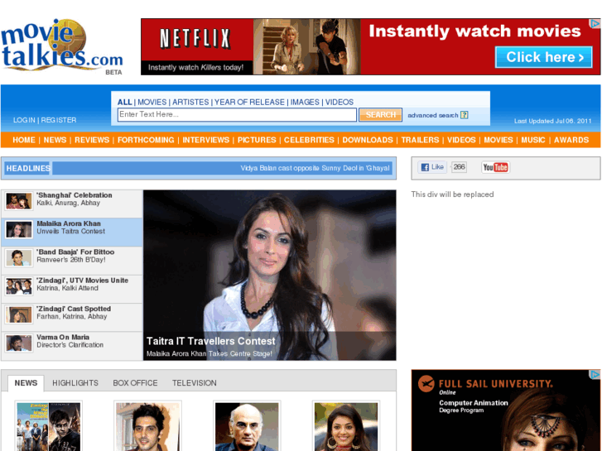The image size is (602, 451).
Task: Click the Vidya Balan headline ticker text
Action: [x=315, y=168]
